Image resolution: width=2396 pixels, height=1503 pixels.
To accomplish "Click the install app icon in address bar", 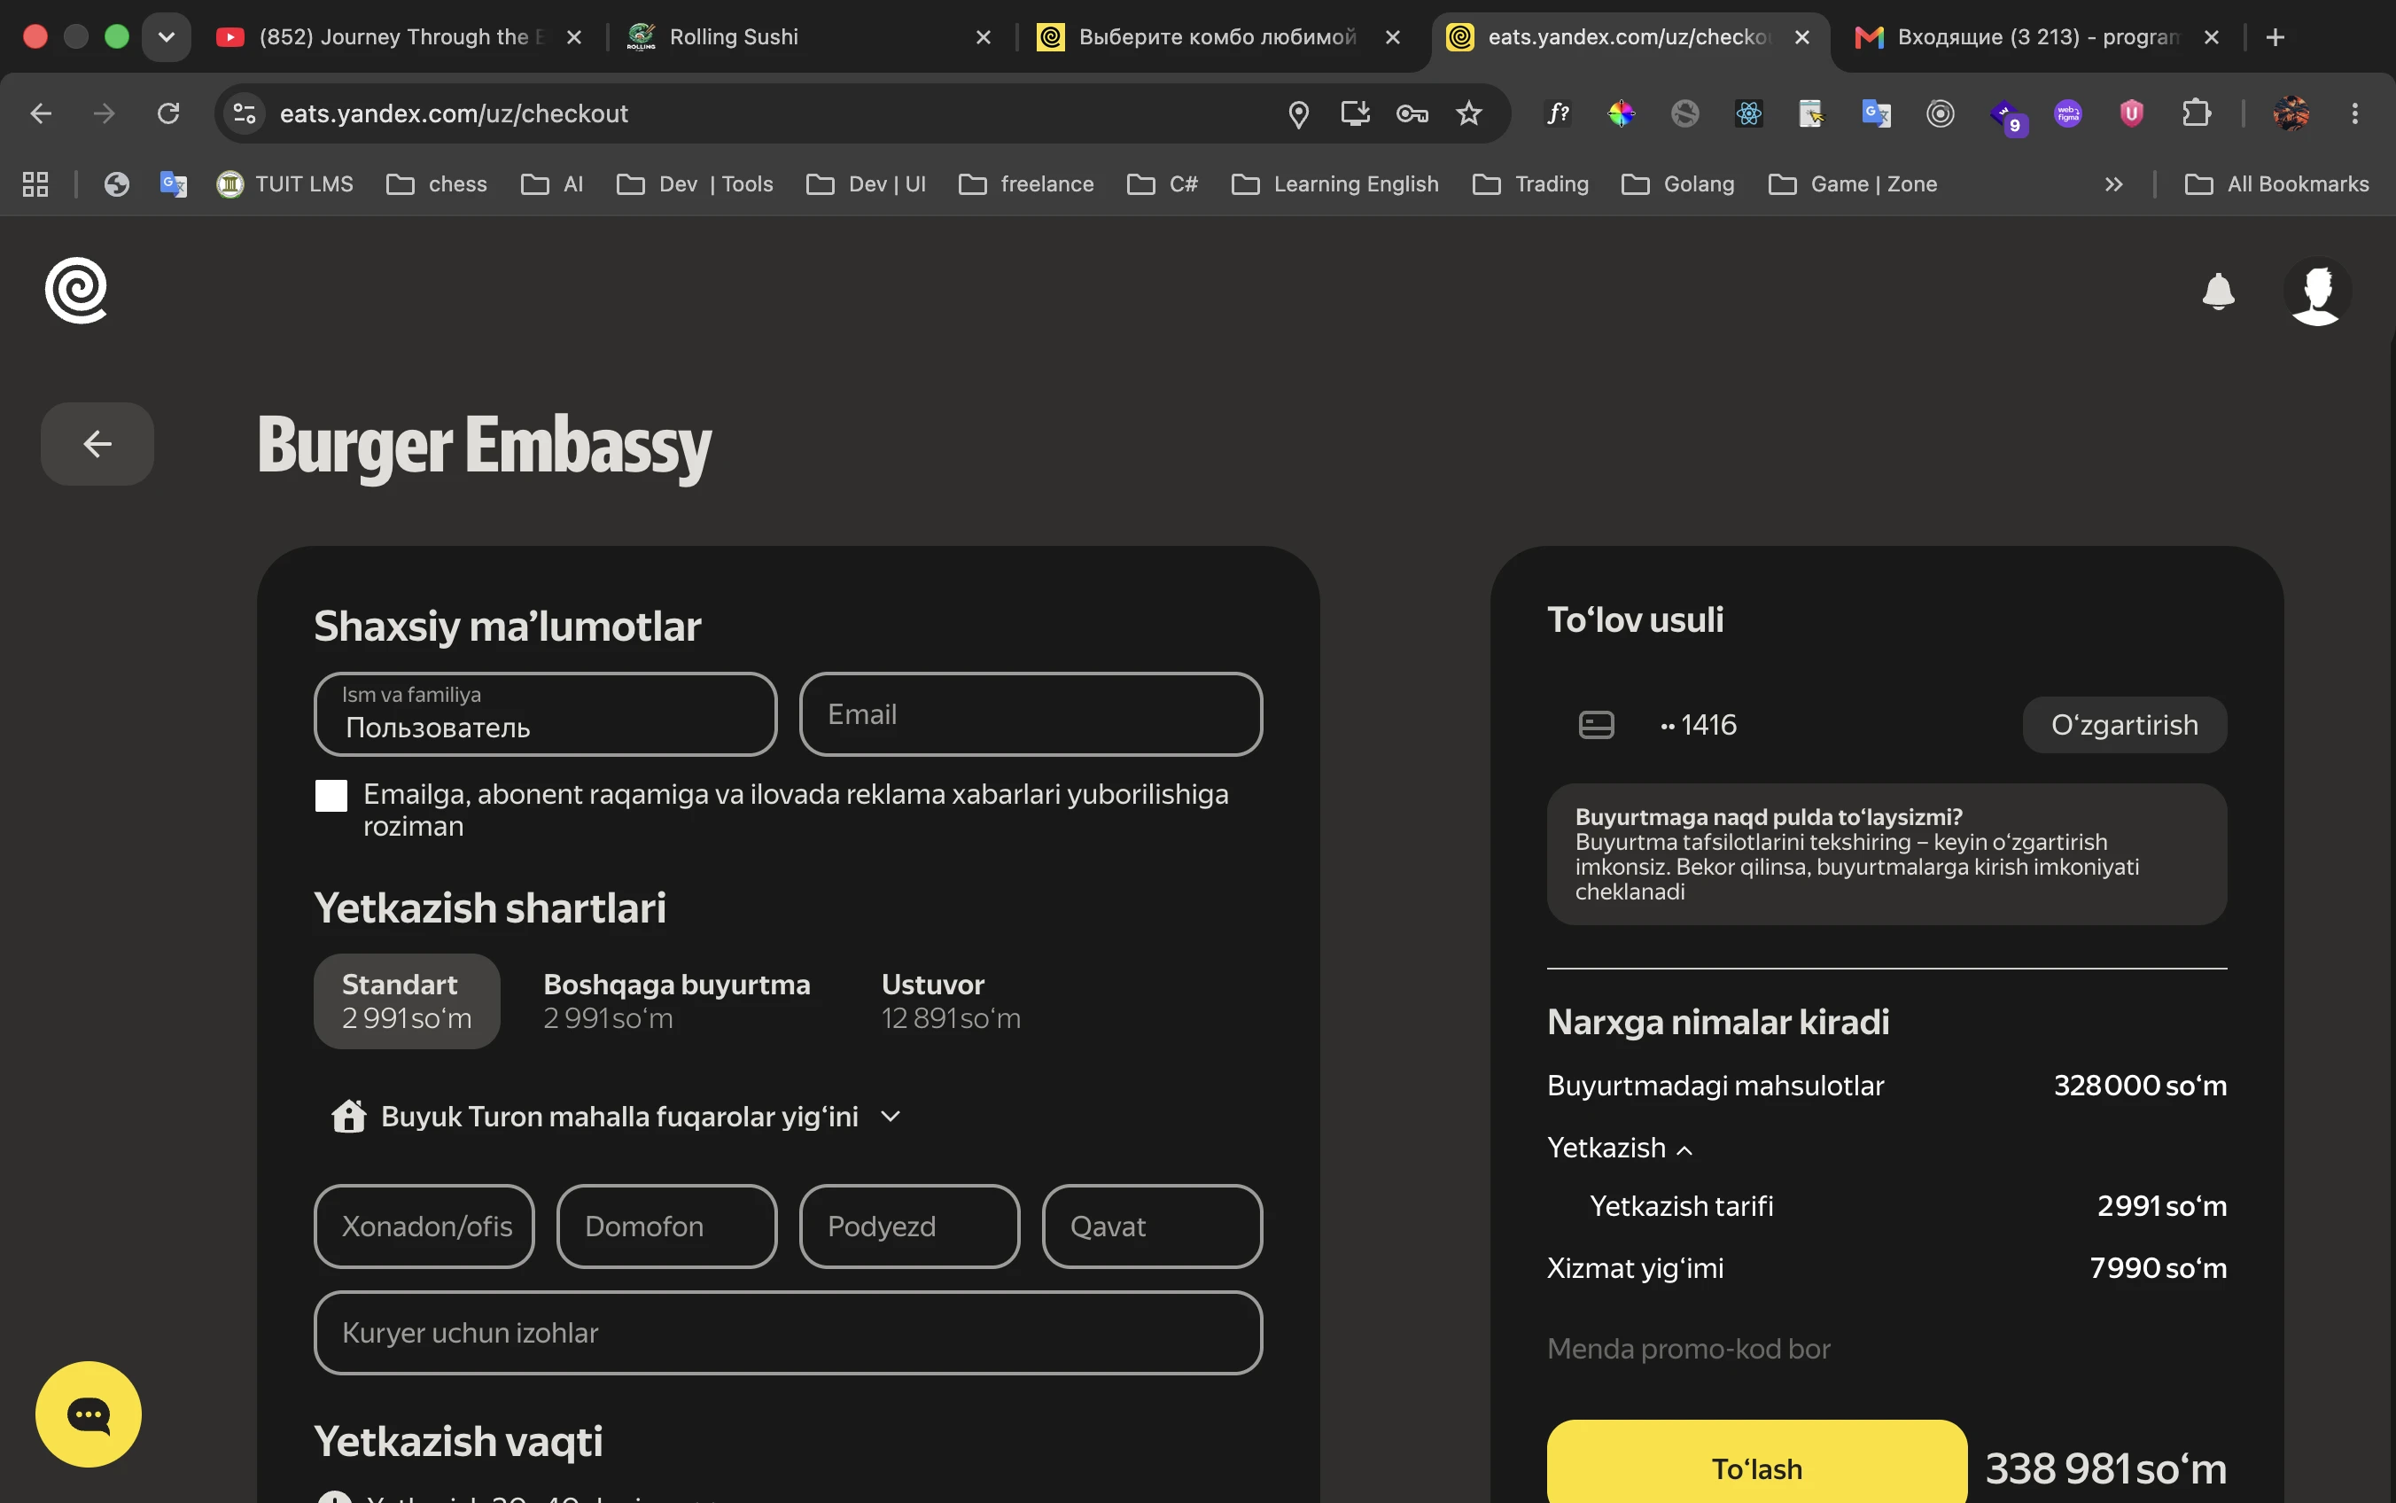I will (1356, 113).
